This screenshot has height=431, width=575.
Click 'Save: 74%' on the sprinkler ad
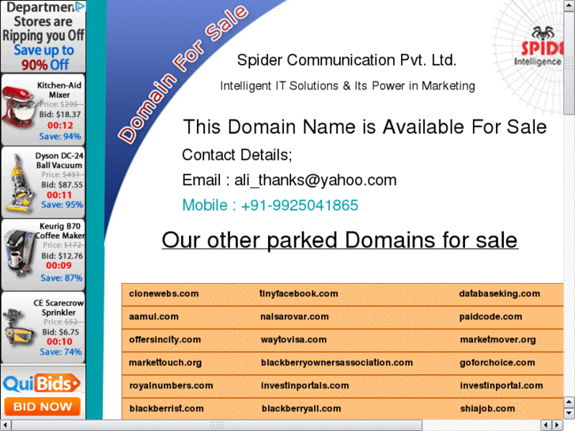[61, 352]
